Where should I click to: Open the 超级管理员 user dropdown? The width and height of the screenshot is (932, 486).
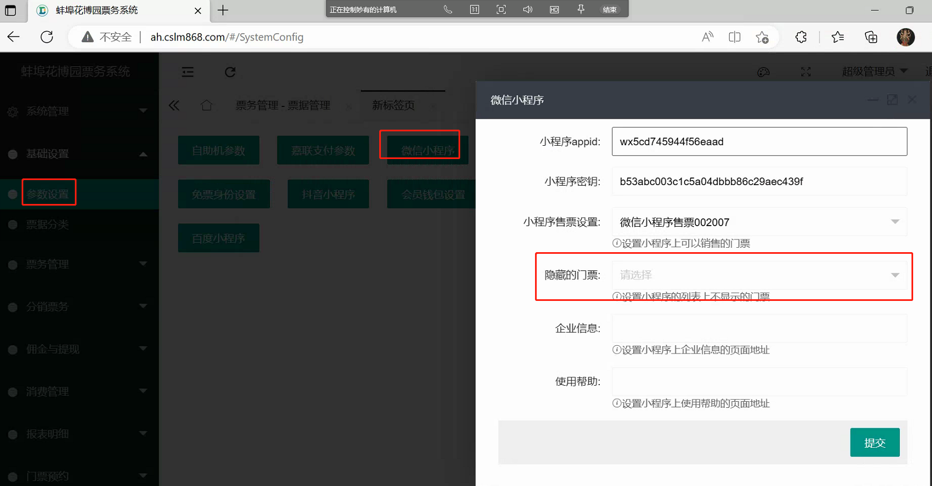pos(874,71)
